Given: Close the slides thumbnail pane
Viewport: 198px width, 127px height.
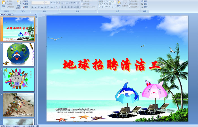Looking at the screenshot, I should (36, 15).
